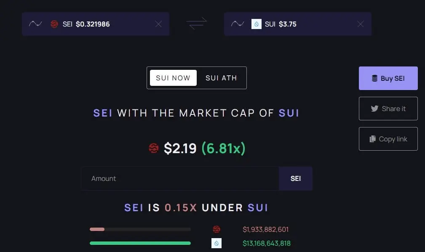
Task: Click the SEI chart line icon
Action: 35,24
